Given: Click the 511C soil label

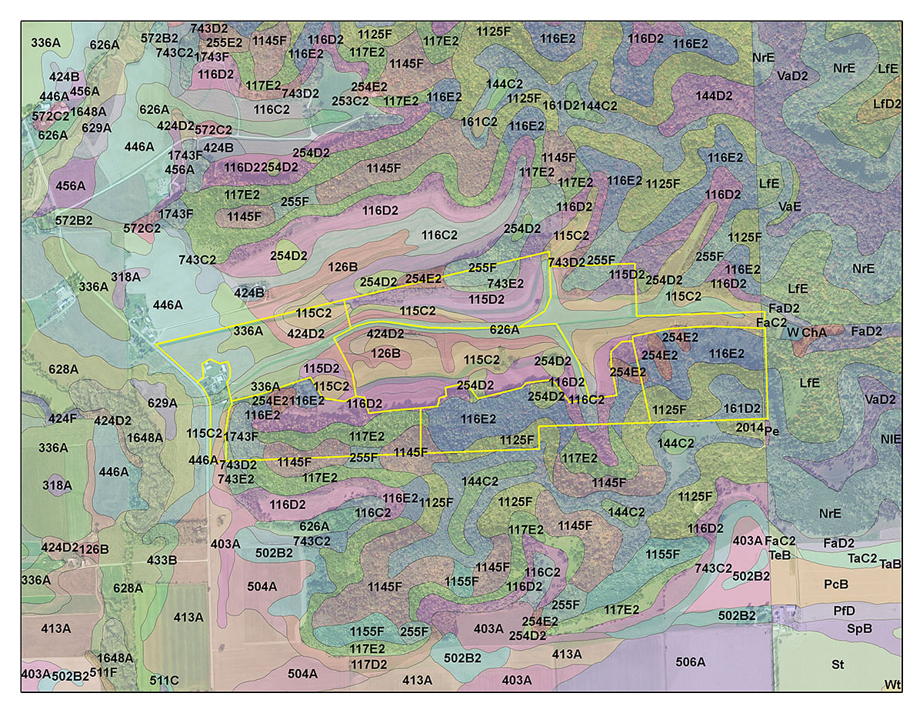Looking at the screenshot, I should pos(164,681).
